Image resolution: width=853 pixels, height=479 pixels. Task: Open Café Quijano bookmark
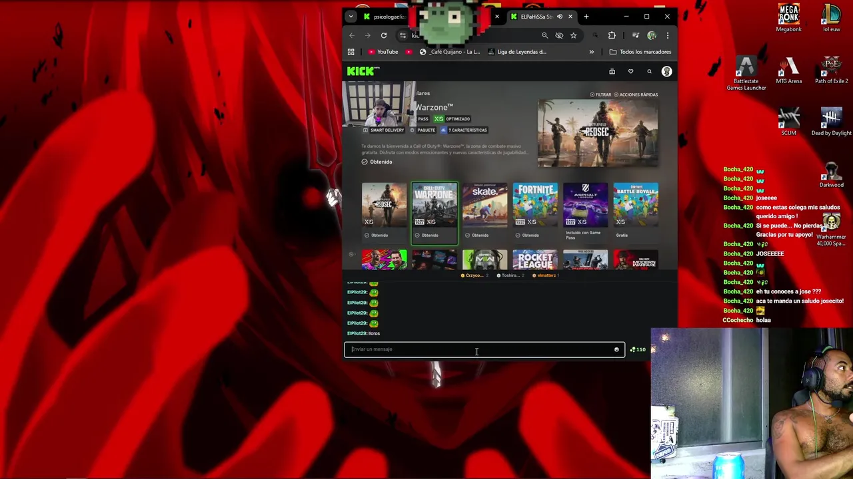point(450,52)
